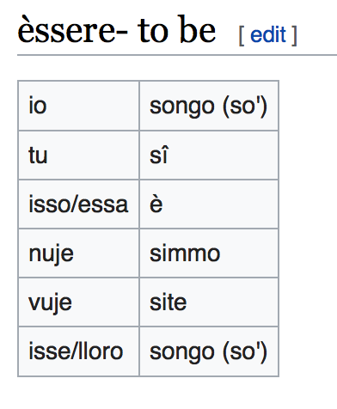This screenshot has height=409, width=337.
Task: Select the io pronoun cell
Action: click(79, 106)
